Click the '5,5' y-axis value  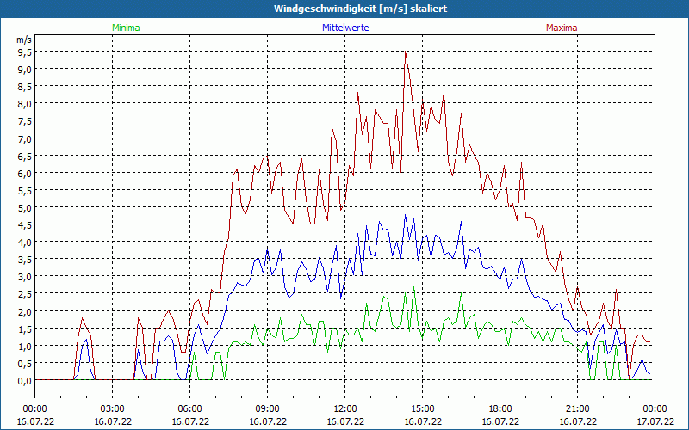[x=25, y=190]
